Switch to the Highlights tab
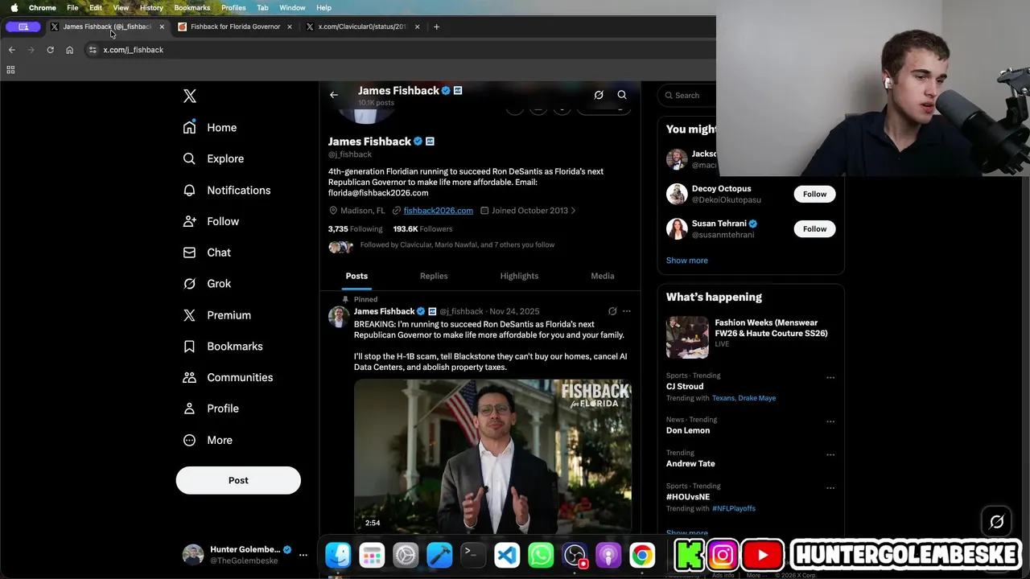The image size is (1030, 579). [519, 276]
